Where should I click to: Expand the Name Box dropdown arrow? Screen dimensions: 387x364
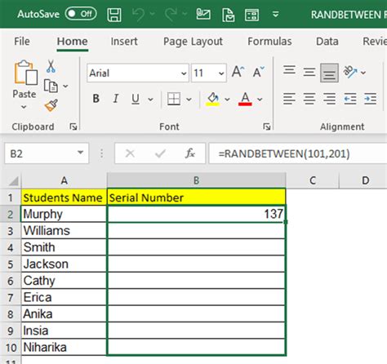coord(80,153)
